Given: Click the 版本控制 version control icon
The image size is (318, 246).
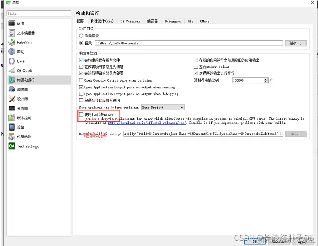Looking at the screenshot, I should [x=12, y=118].
